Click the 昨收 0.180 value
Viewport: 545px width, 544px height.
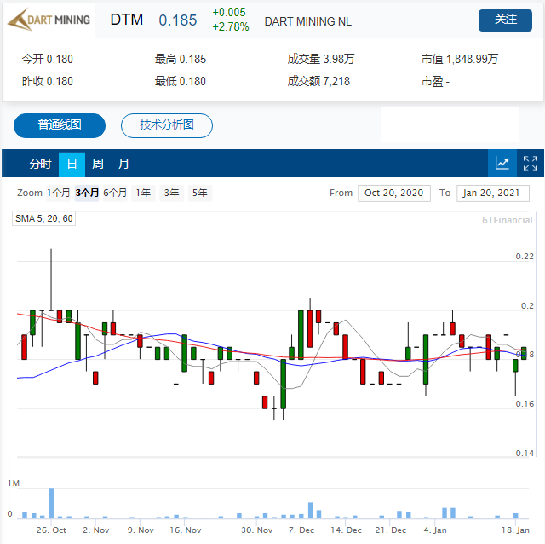48,82
